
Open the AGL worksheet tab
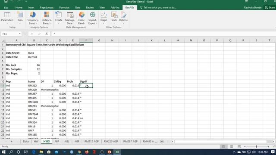tap(67, 142)
